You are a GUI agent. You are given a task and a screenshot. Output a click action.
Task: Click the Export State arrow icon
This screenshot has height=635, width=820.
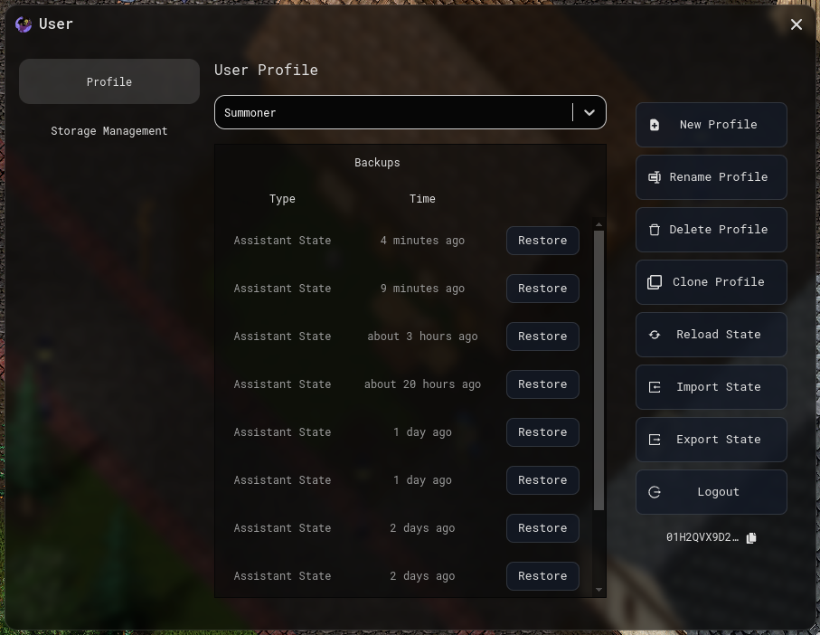click(x=655, y=440)
